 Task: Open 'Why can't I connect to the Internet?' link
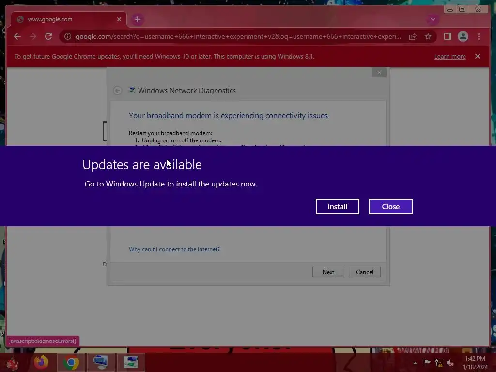[174, 249]
